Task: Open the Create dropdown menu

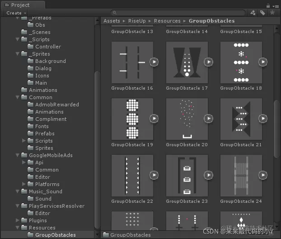Action: (x=16, y=13)
